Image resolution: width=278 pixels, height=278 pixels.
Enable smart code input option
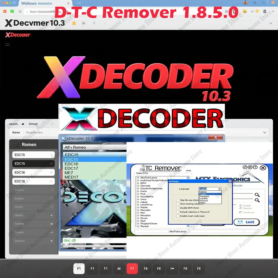178,216
